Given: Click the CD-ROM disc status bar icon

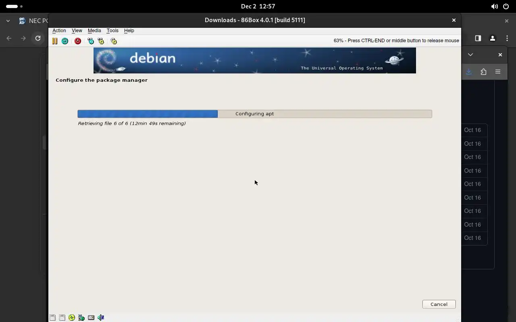Looking at the screenshot, I should click(x=72, y=318).
